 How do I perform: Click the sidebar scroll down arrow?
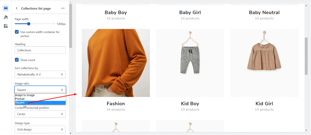pyautogui.click(x=70, y=133)
